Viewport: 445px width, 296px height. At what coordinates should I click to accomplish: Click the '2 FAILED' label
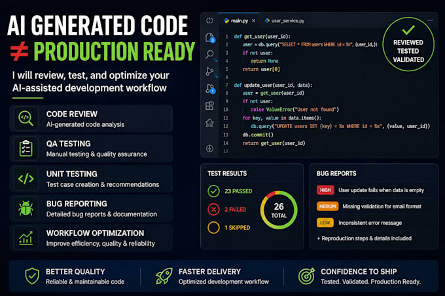pos(236,209)
